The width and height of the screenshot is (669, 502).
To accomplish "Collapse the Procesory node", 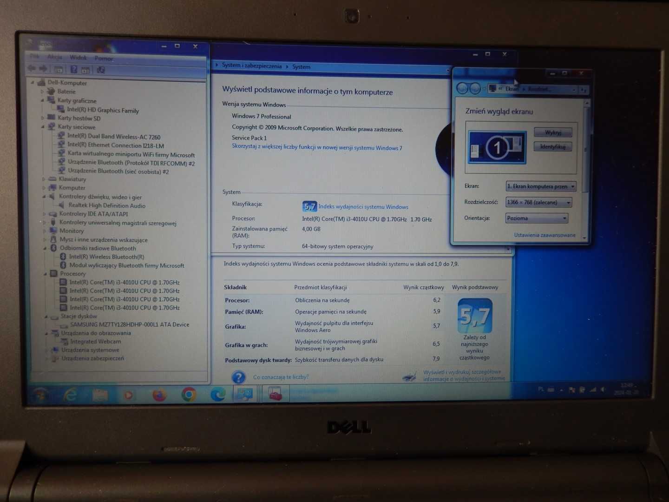I will pyautogui.click(x=46, y=274).
